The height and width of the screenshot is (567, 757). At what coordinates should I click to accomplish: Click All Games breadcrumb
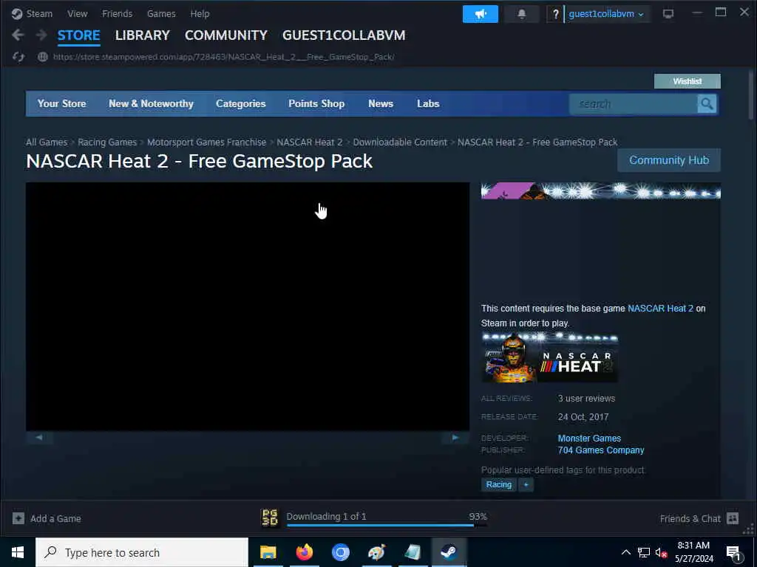coord(47,142)
